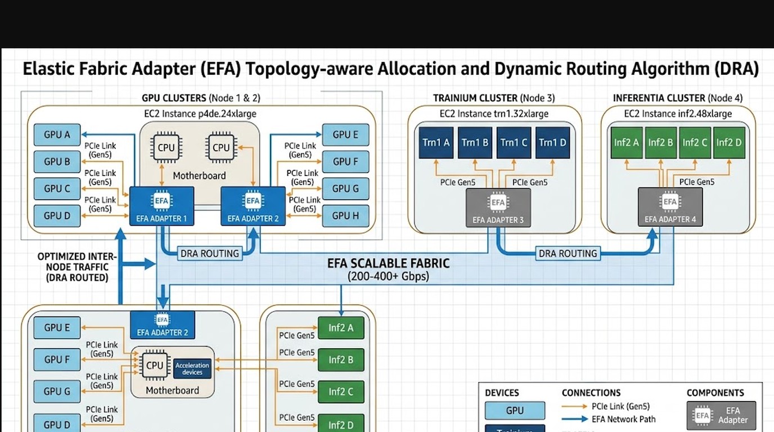The image size is (774, 432).
Task: Click the DEVICES legend heading
Action: [x=502, y=393]
